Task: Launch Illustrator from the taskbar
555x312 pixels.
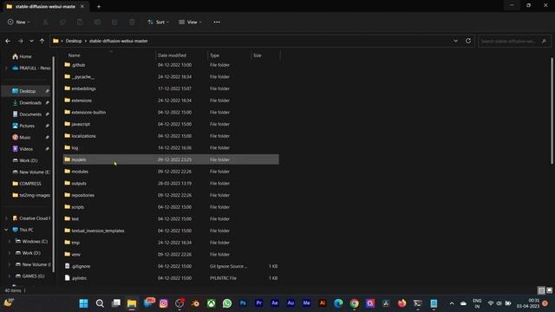Action: pos(323,303)
